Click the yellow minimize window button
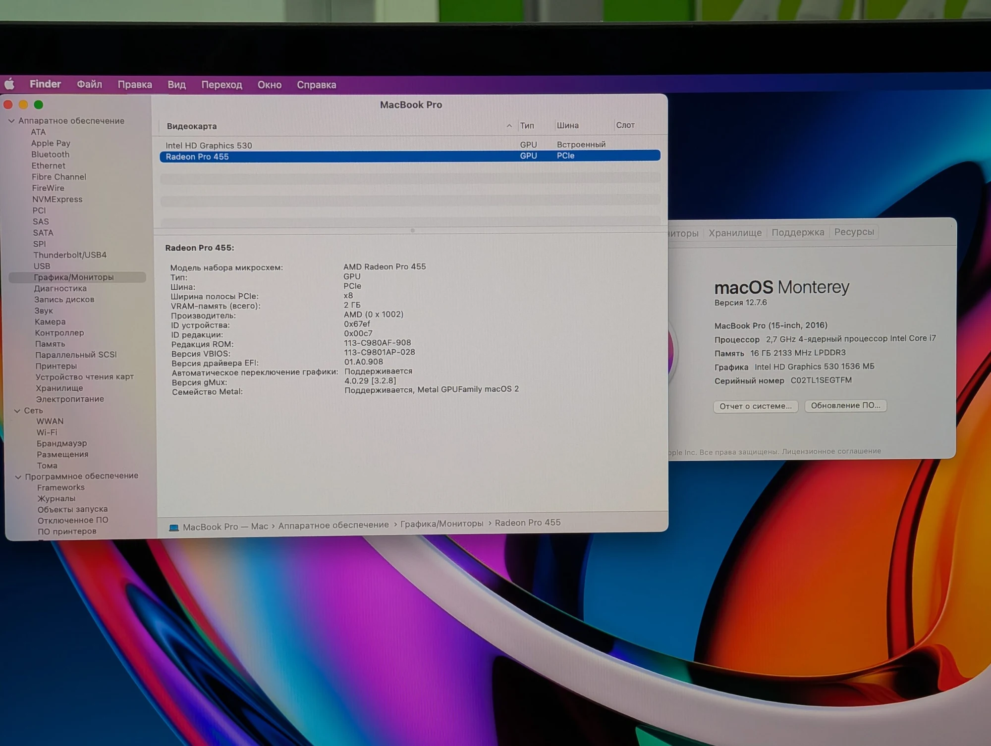 (x=23, y=105)
